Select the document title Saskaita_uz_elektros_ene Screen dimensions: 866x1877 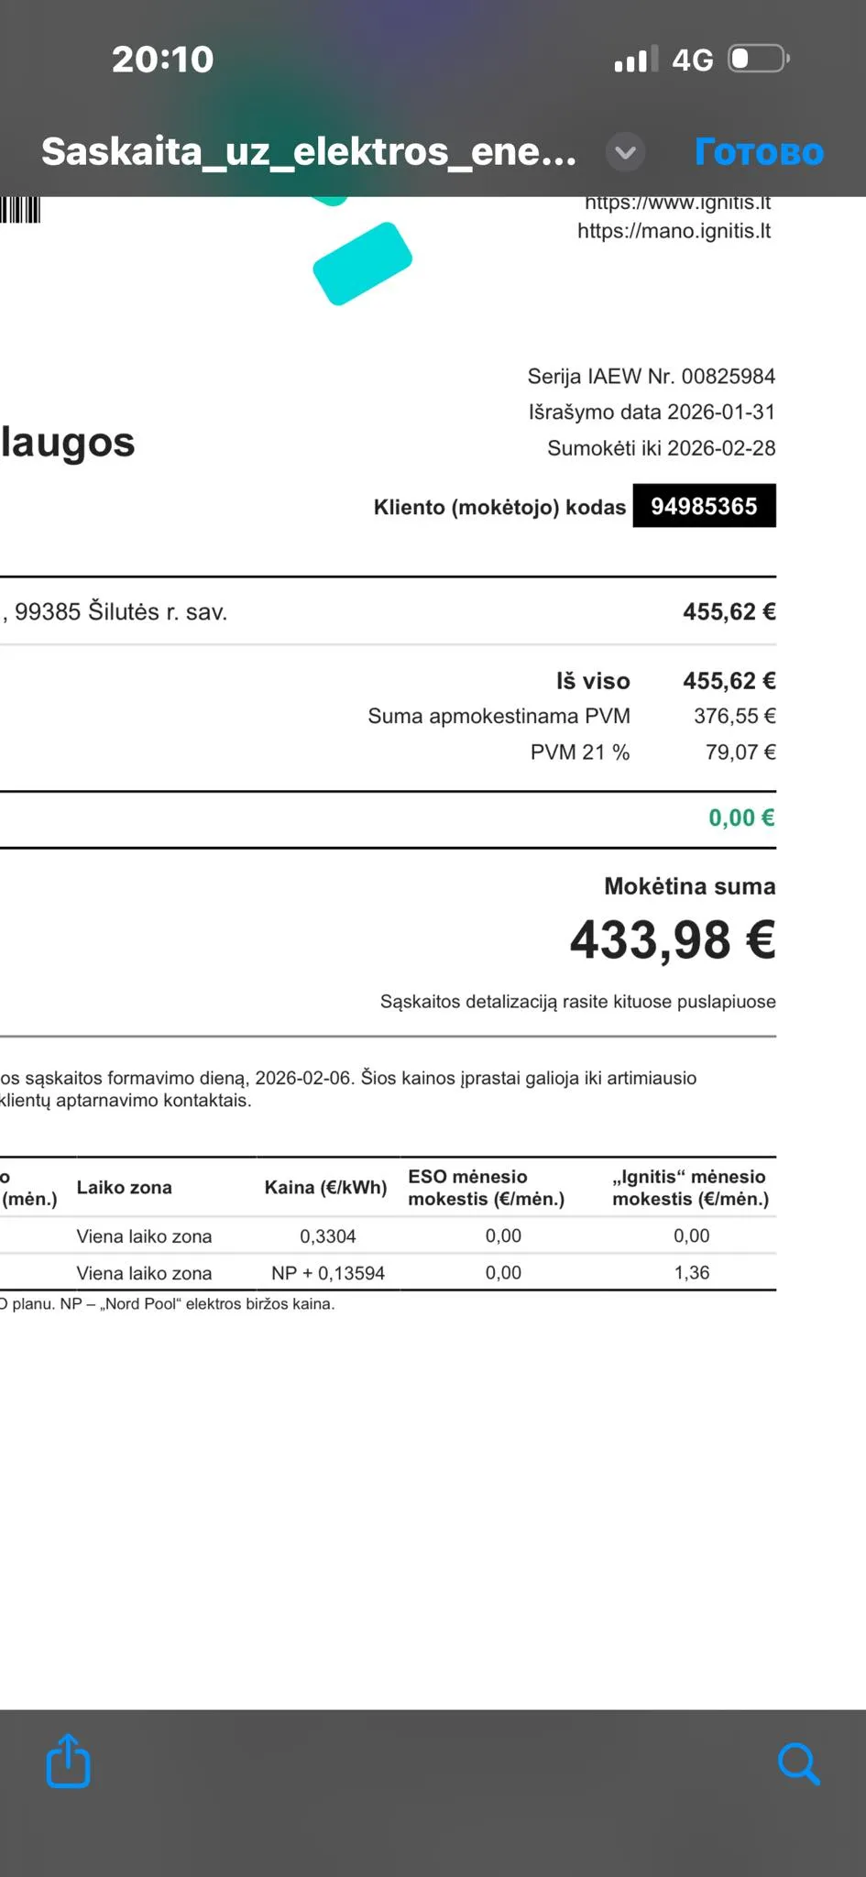point(308,152)
